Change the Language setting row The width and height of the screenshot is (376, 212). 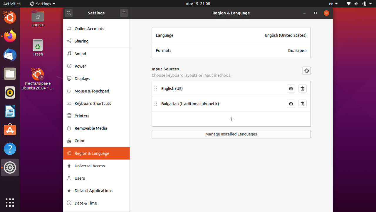(x=231, y=35)
